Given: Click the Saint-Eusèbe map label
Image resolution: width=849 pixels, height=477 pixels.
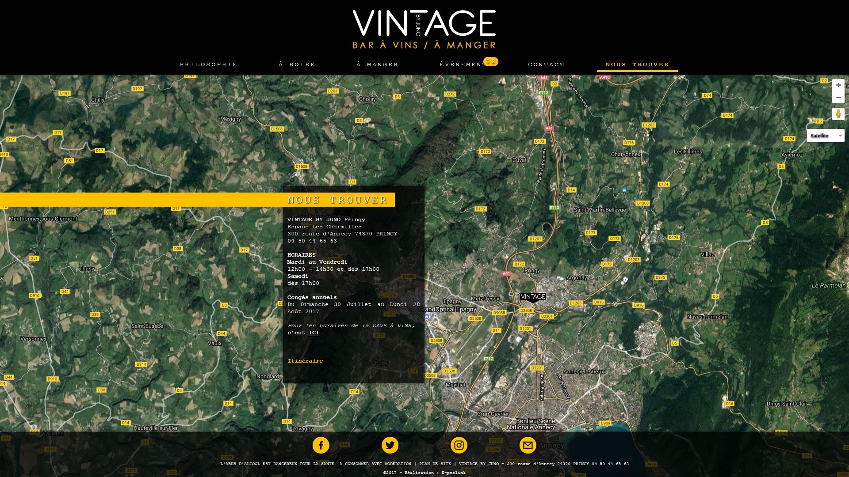Looking at the screenshot, I should [147, 326].
